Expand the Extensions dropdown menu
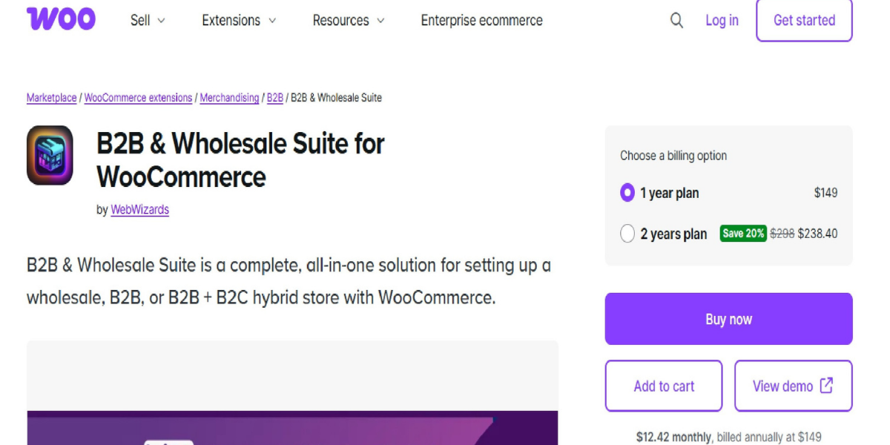Image resolution: width=890 pixels, height=445 pixels. 239,21
